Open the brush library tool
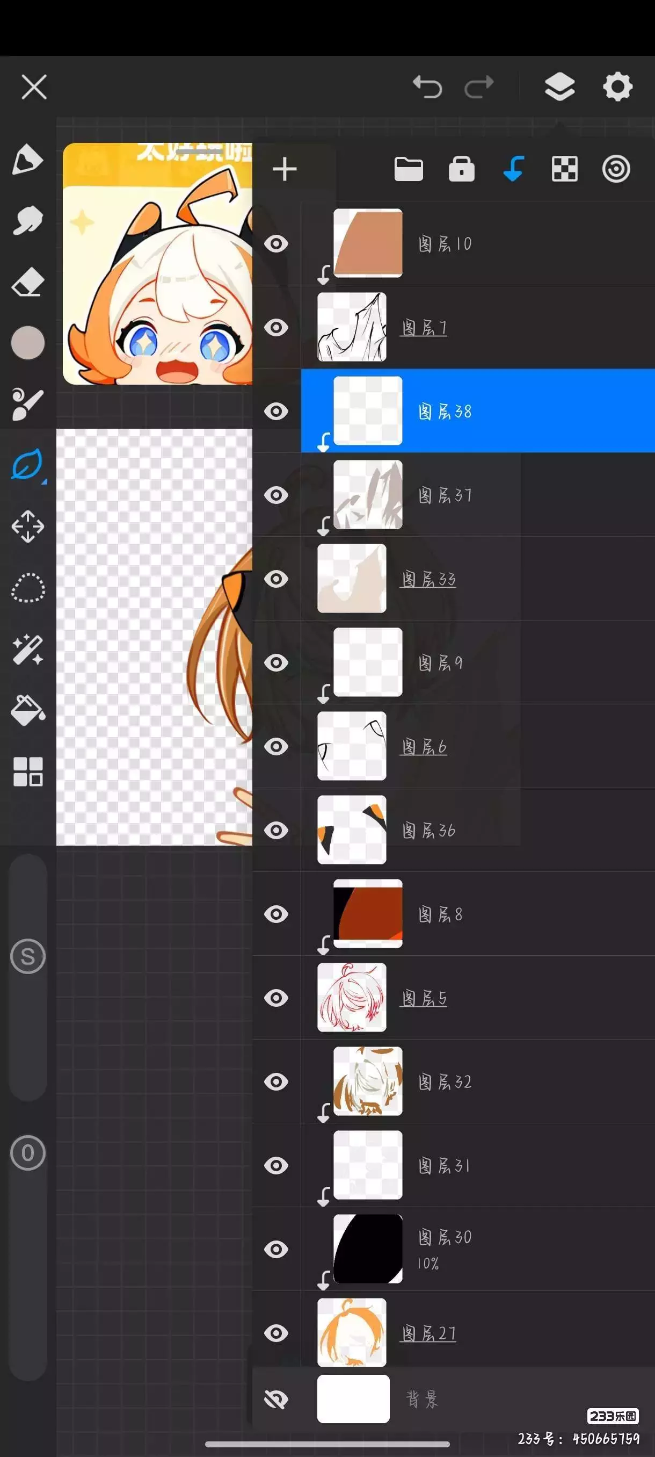This screenshot has height=1457, width=655. click(27, 404)
